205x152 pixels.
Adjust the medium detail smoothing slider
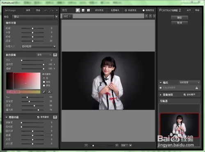click(x=32, y=33)
